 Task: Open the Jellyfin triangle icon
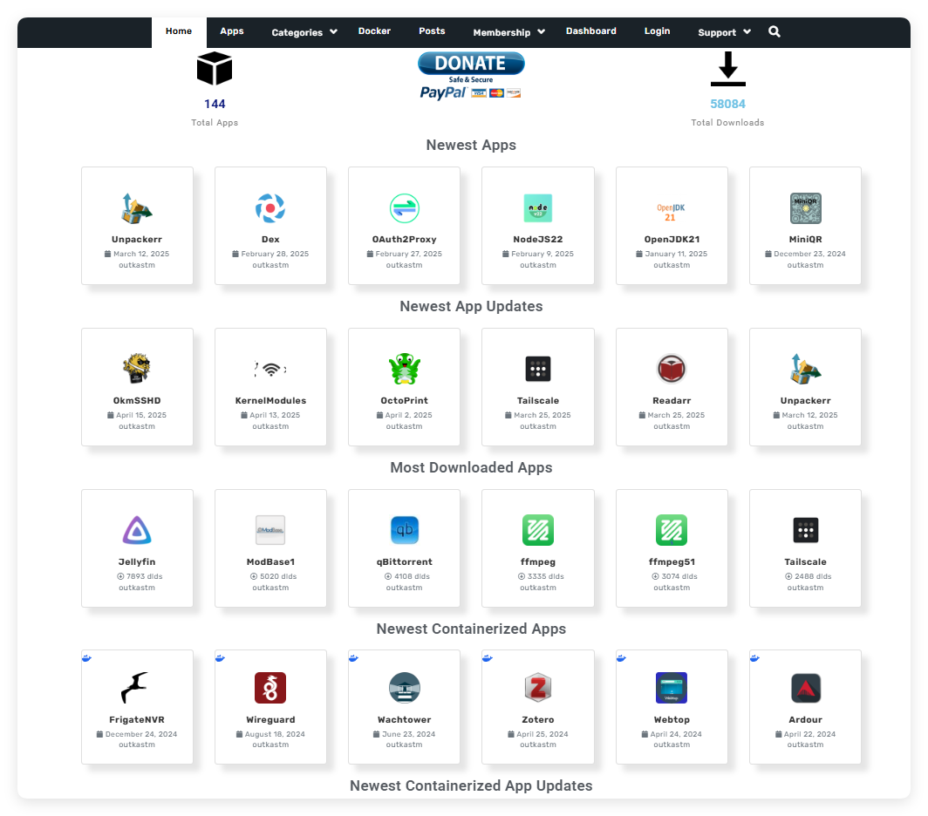pyautogui.click(x=137, y=530)
